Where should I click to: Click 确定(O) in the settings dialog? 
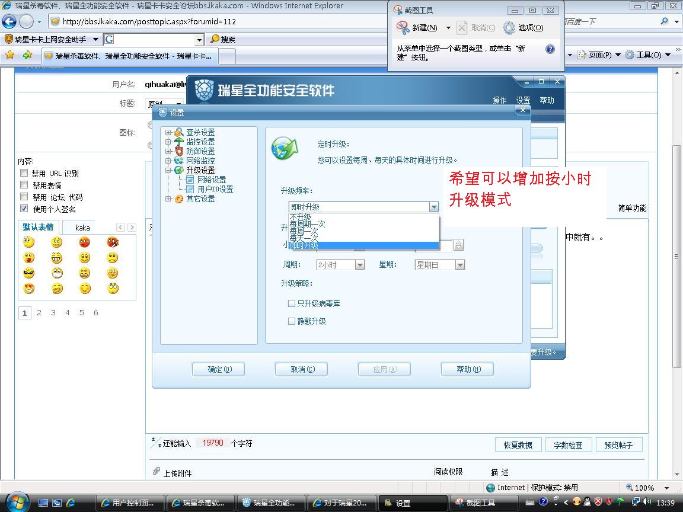pos(218,369)
